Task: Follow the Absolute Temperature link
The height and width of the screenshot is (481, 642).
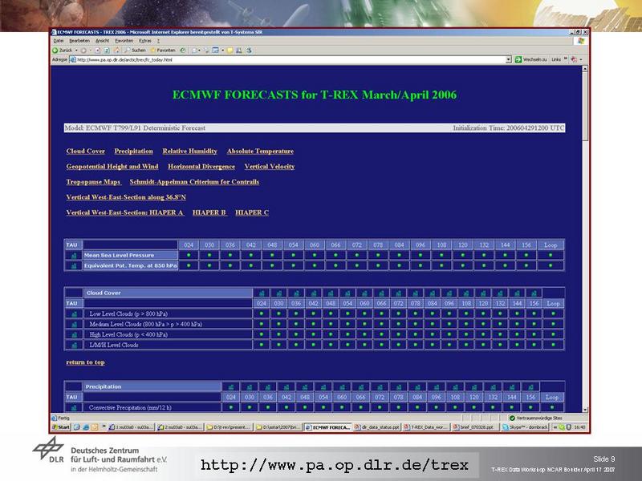Action: click(x=260, y=152)
